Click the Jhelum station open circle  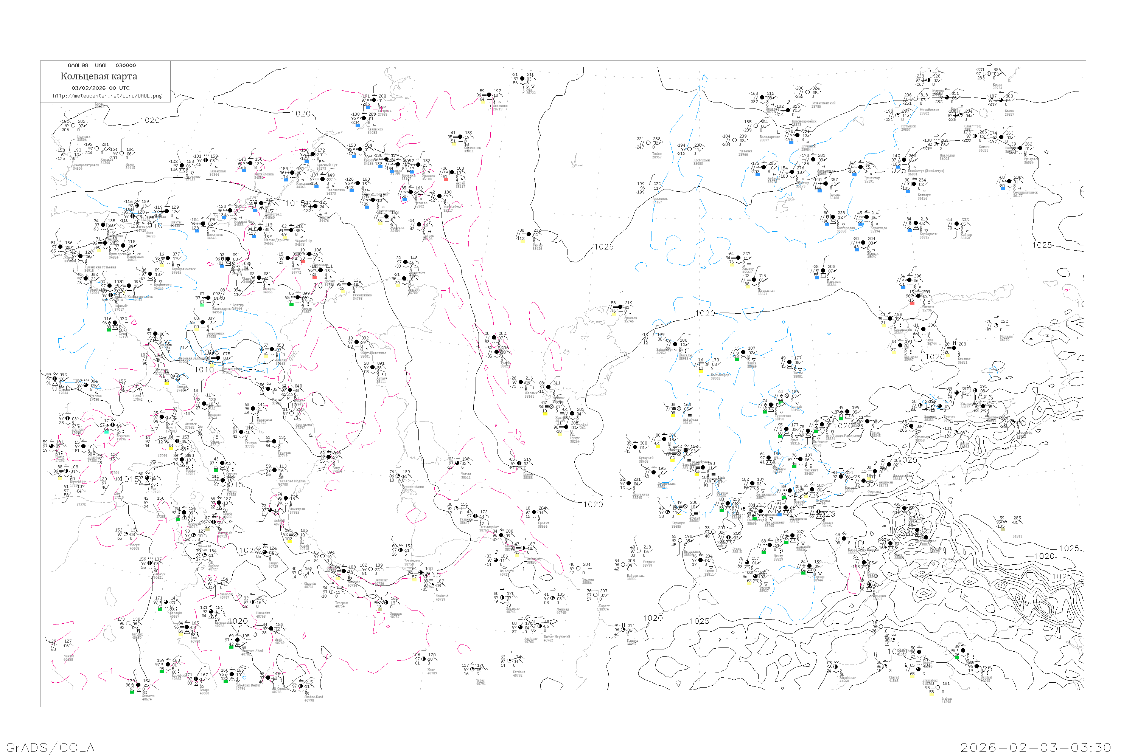coord(938,688)
